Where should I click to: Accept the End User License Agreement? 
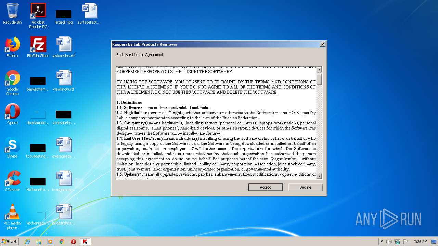[x=266, y=187]
